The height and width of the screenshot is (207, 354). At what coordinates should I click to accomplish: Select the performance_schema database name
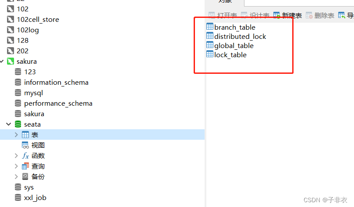pyautogui.click(x=58, y=103)
